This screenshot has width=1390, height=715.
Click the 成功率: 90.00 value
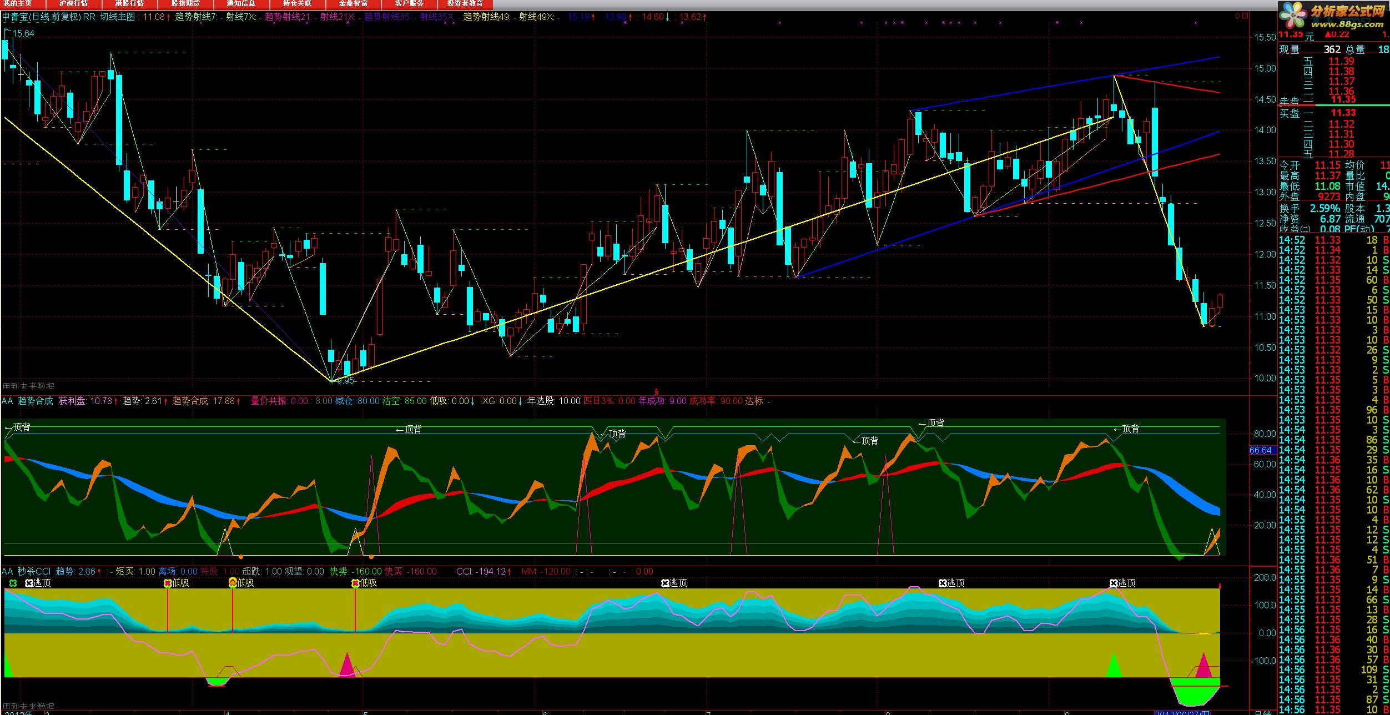pyautogui.click(x=716, y=401)
